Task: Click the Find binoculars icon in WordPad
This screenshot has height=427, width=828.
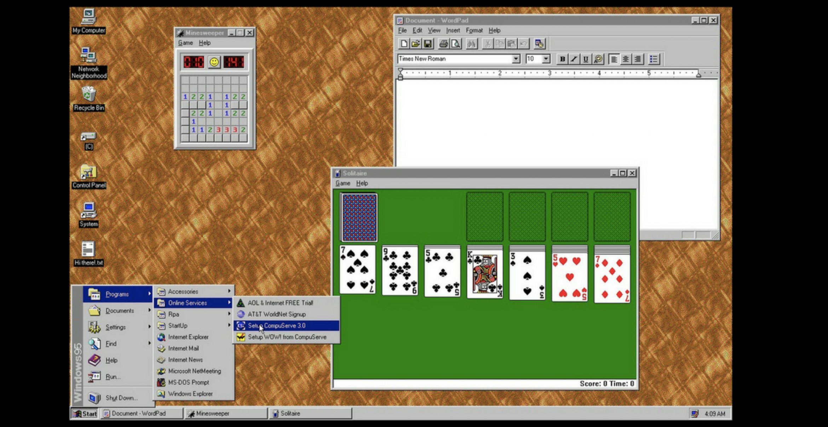Action: click(x=471, y=44)
